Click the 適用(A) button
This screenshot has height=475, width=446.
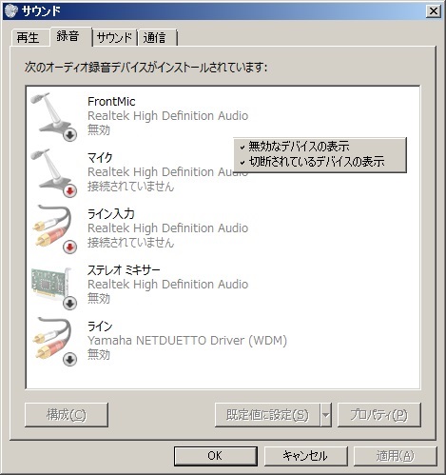[395, 456]
